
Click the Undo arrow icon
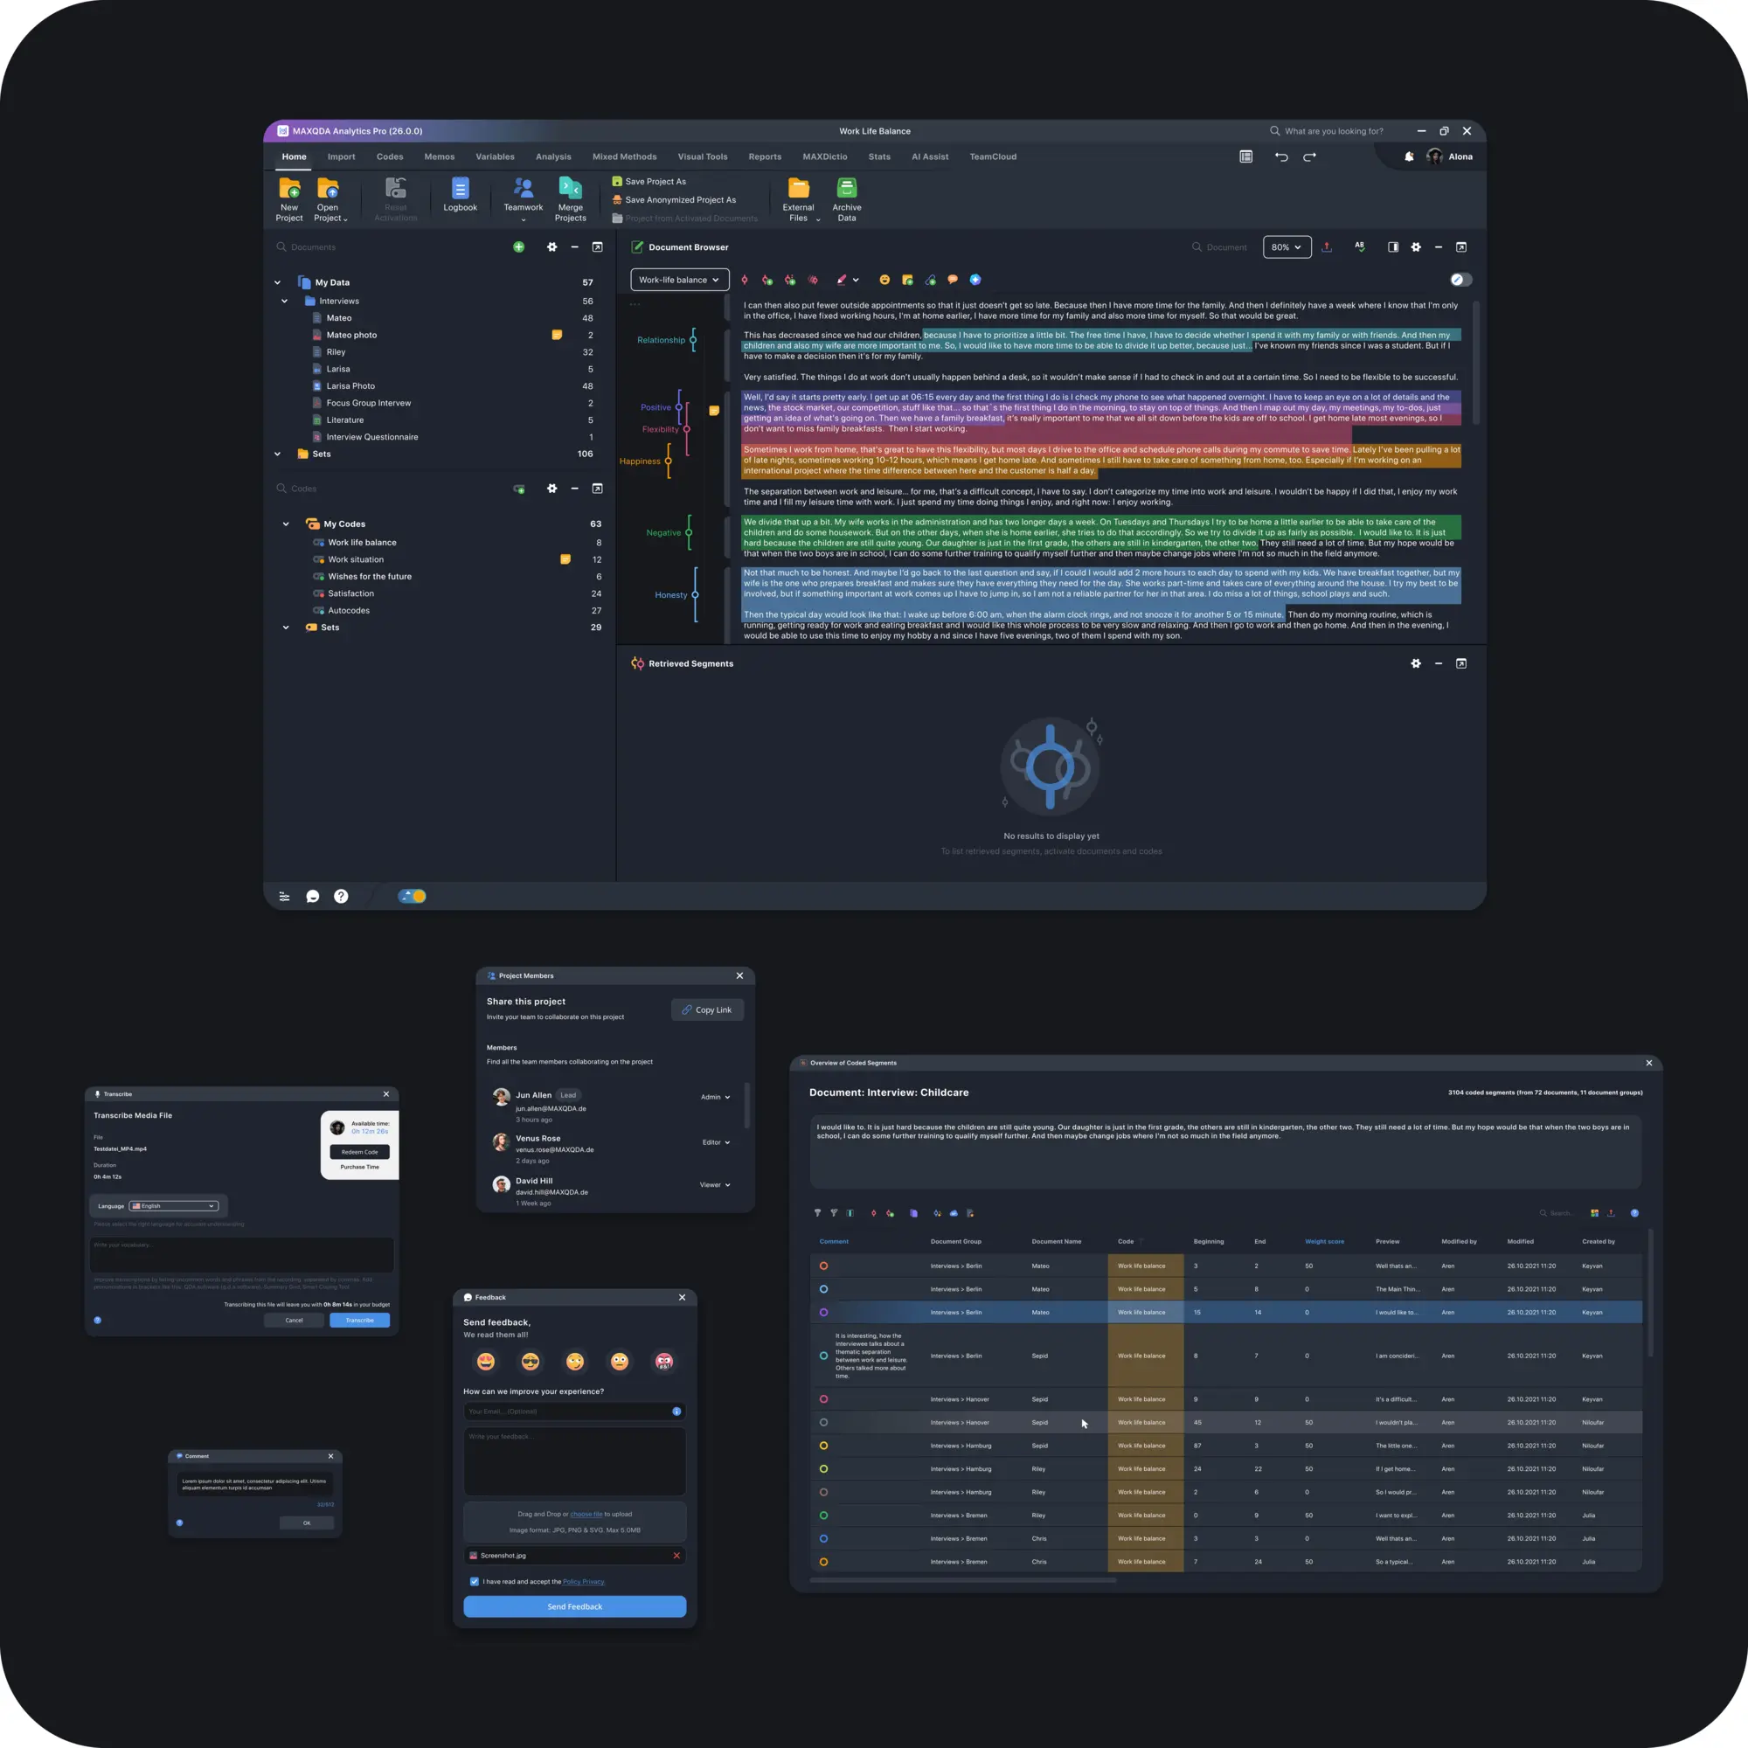tap(1281, 156)
